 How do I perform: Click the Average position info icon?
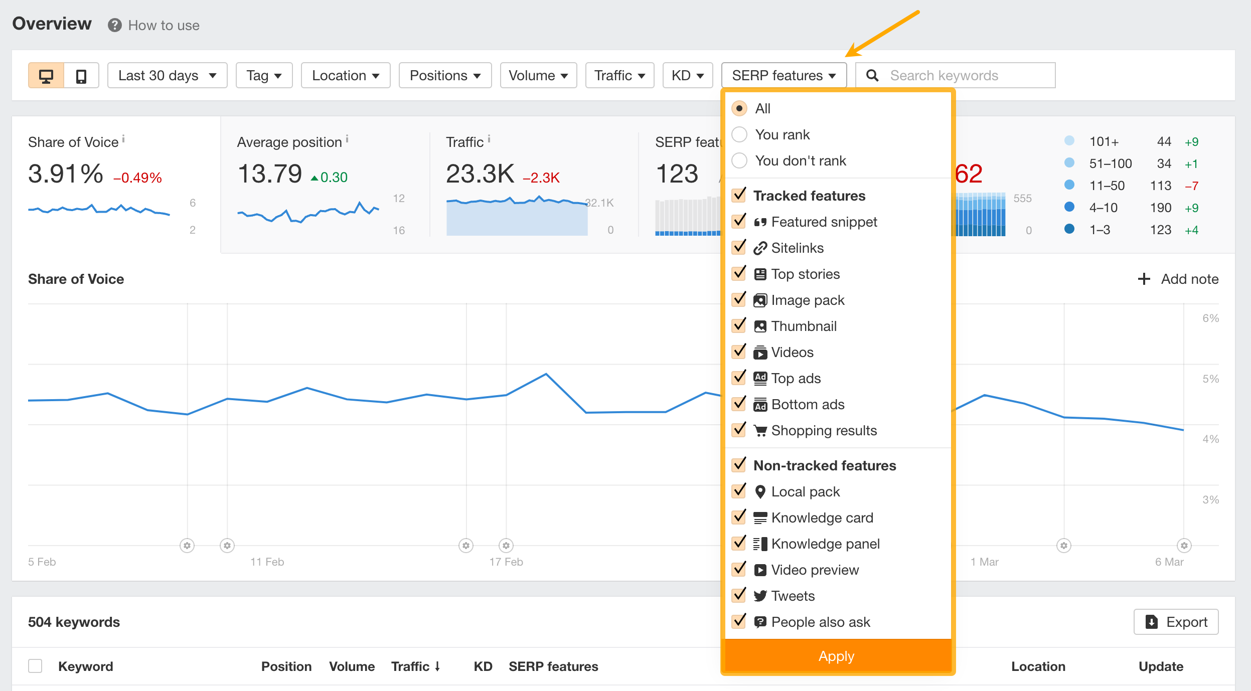347,138
